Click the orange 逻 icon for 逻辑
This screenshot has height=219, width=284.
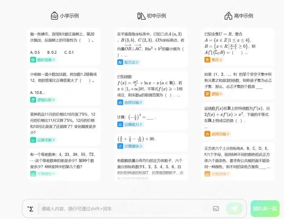(207, 94)
